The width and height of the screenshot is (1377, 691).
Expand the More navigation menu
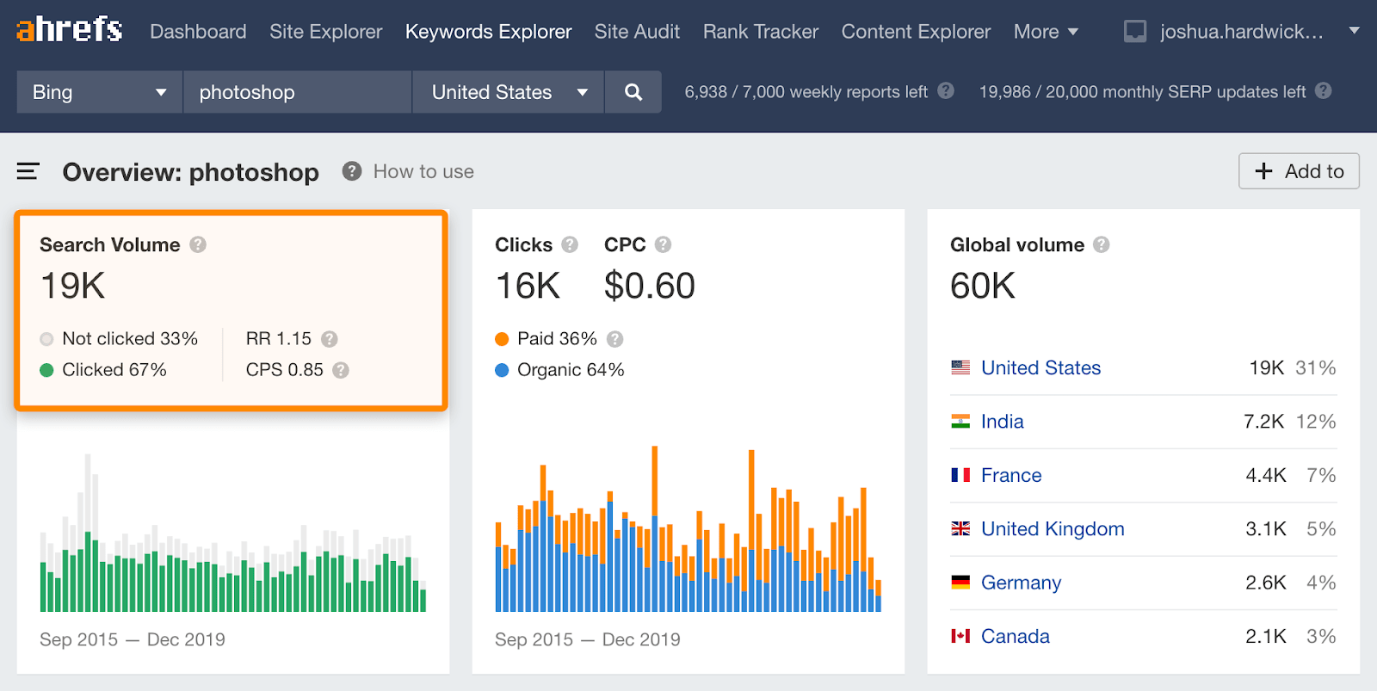(1046, 32)
